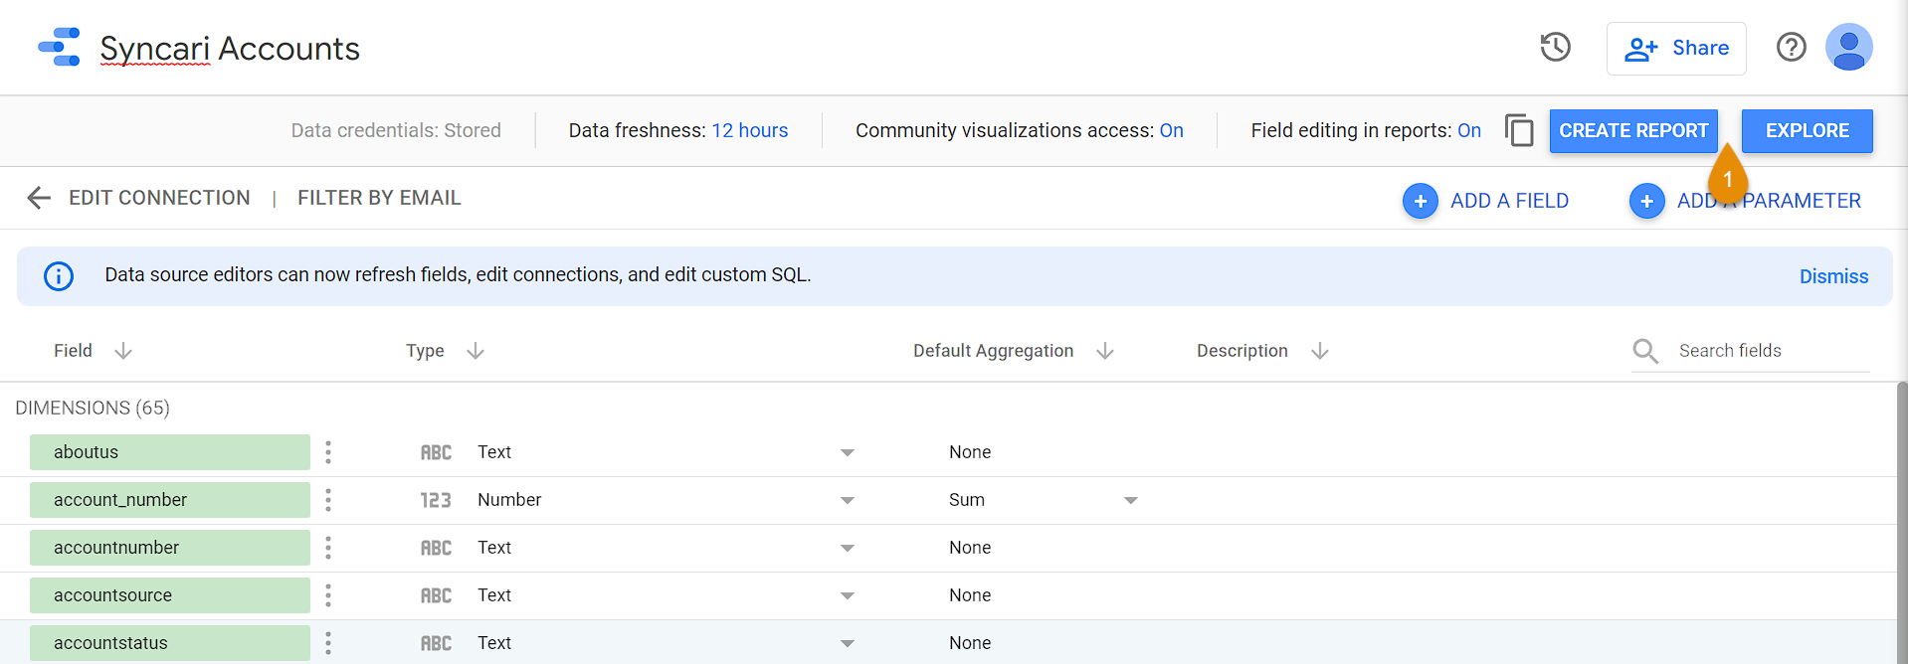Toggle field editing in reports On link
Screen dimensions: 1908x664
click(1469, 130)
